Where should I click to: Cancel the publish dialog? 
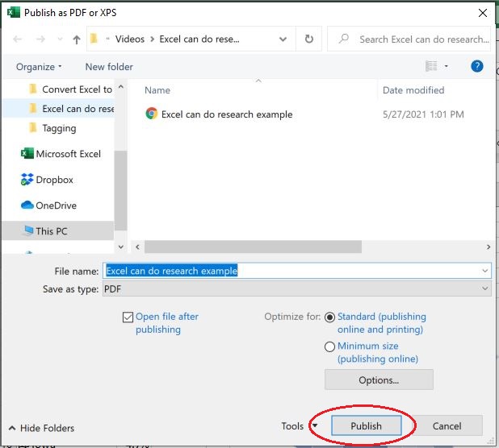point(447,425)
